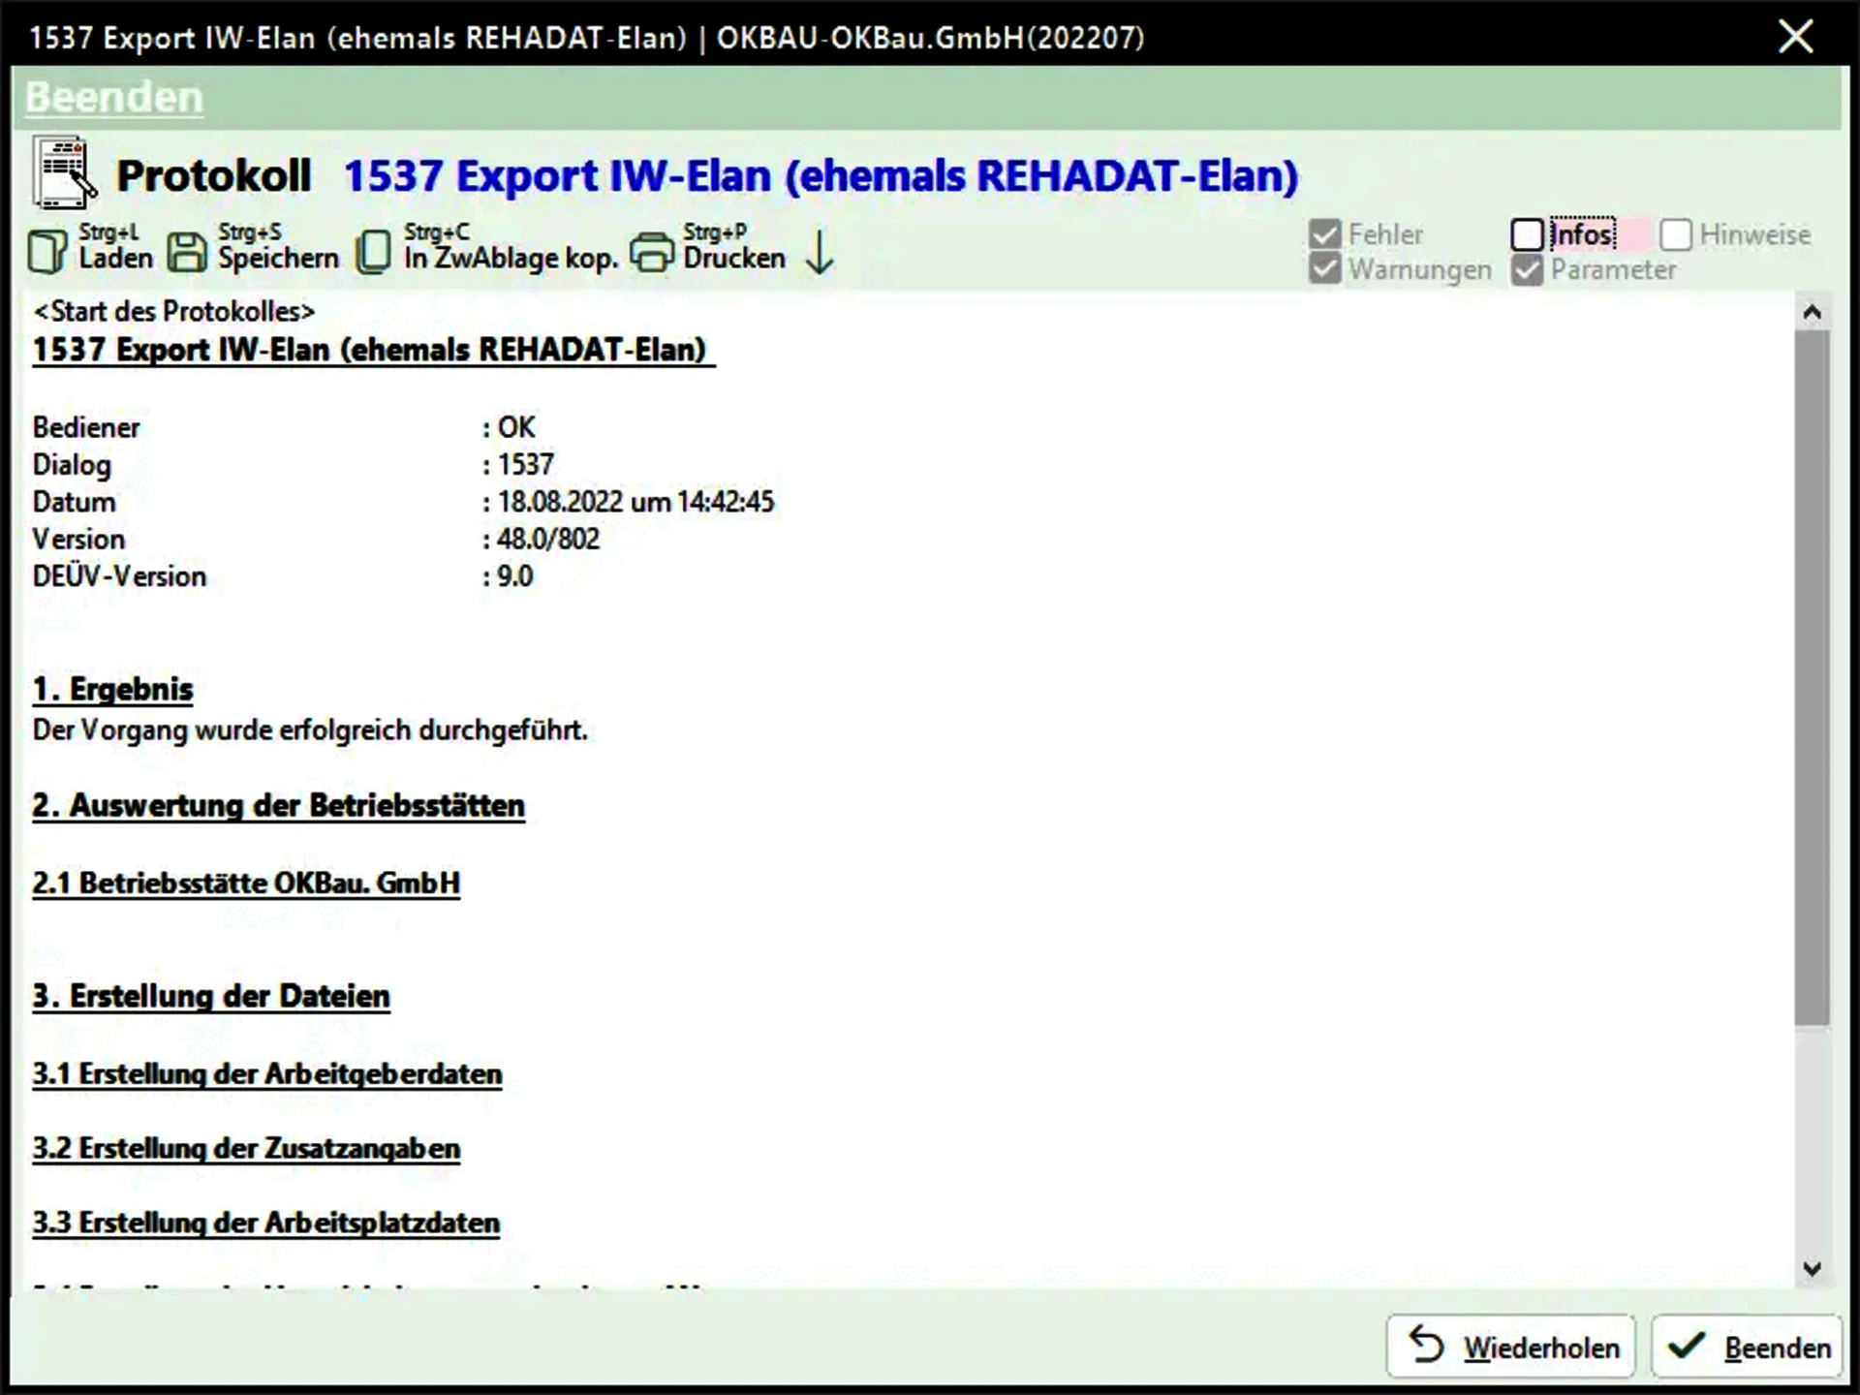The width and height of the screenshot is (1860, 1395).
Task: Click '3.1 Erstellung der Arbeitgeberdaten' heading
Action: (267, 1074)
